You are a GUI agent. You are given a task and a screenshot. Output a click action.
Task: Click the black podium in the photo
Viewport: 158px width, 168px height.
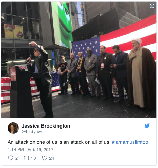tap(22, 92)
